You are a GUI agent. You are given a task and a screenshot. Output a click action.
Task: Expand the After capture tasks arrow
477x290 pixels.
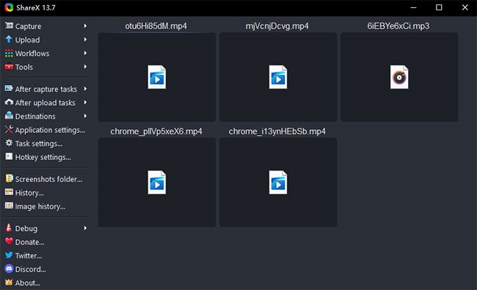point(85,89)
